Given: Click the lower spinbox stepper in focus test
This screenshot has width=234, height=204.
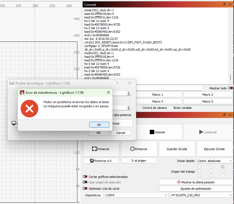Looking at the screenshot, I should tap(129, 108).
